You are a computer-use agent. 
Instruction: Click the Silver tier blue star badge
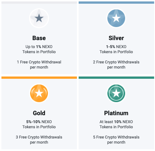pos(116,18)
